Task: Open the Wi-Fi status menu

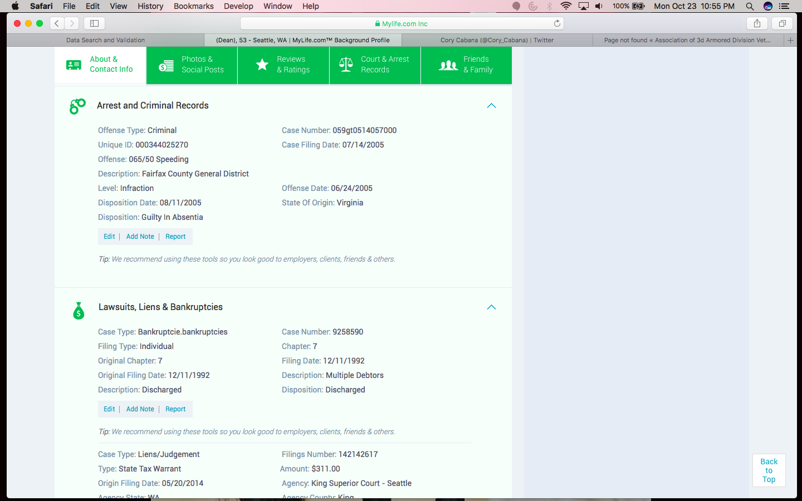Action: click(x=566, y=6)
